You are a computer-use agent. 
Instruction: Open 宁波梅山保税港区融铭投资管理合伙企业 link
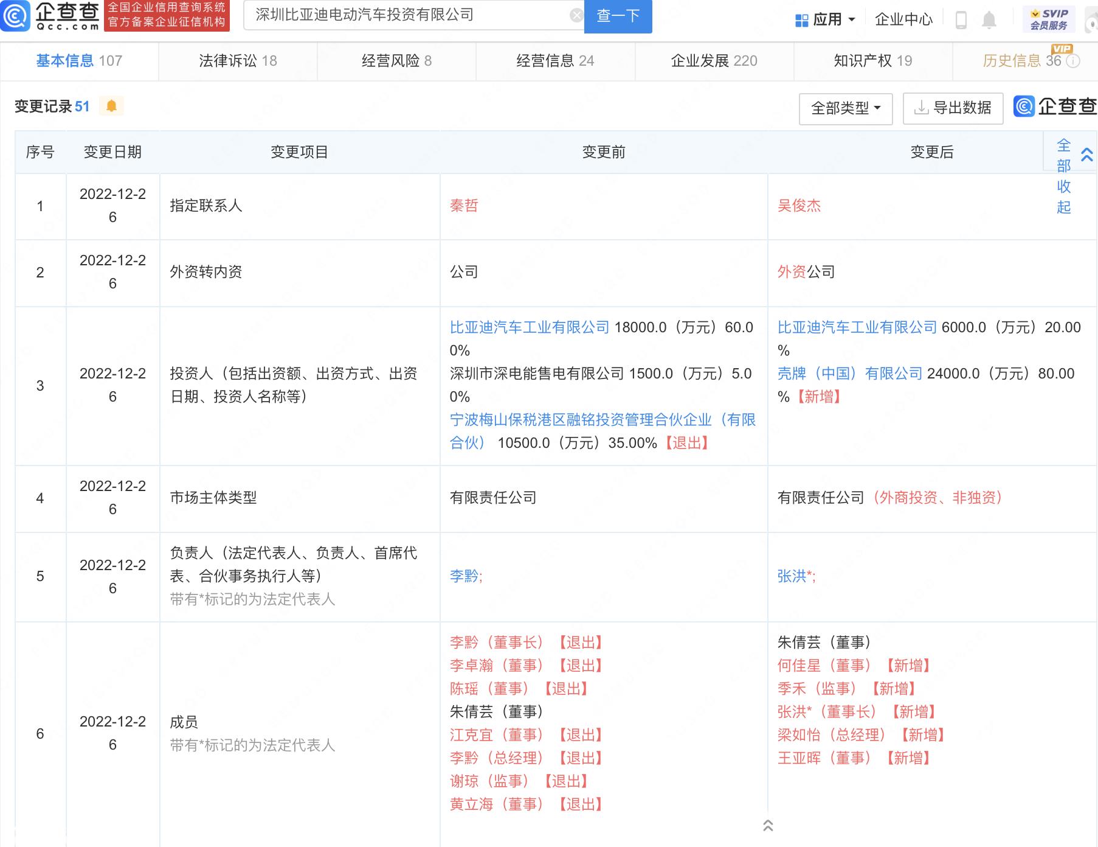point(603,431)
